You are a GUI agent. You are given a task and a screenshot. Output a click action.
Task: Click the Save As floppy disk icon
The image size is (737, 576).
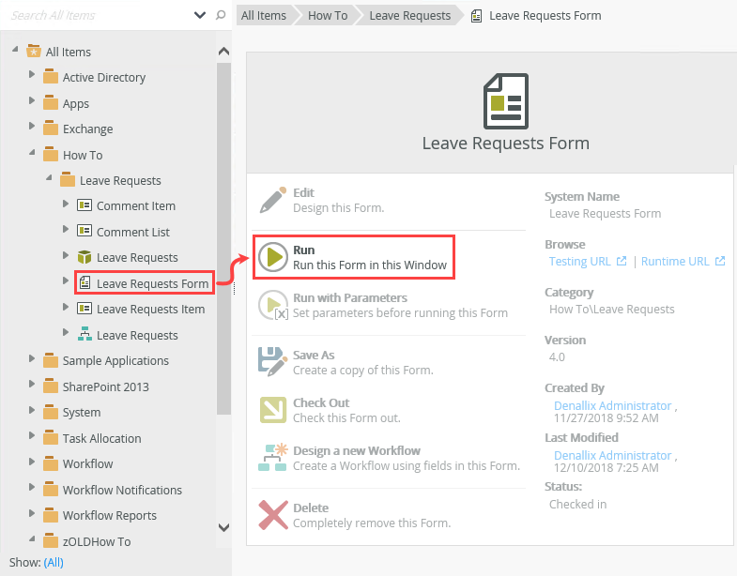(272, 362)
